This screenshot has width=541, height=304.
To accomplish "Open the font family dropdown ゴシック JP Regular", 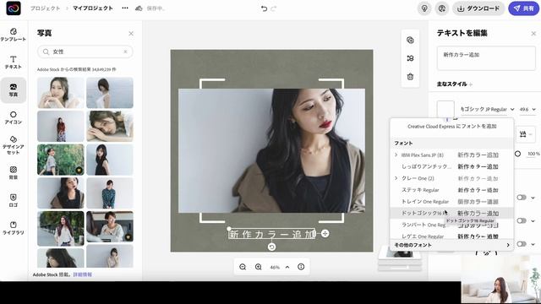I will pos(487,109).
